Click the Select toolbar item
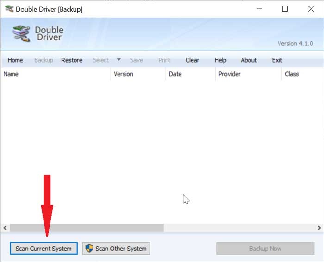The height and width of the screenshot is (262, 324). [100, 60]
